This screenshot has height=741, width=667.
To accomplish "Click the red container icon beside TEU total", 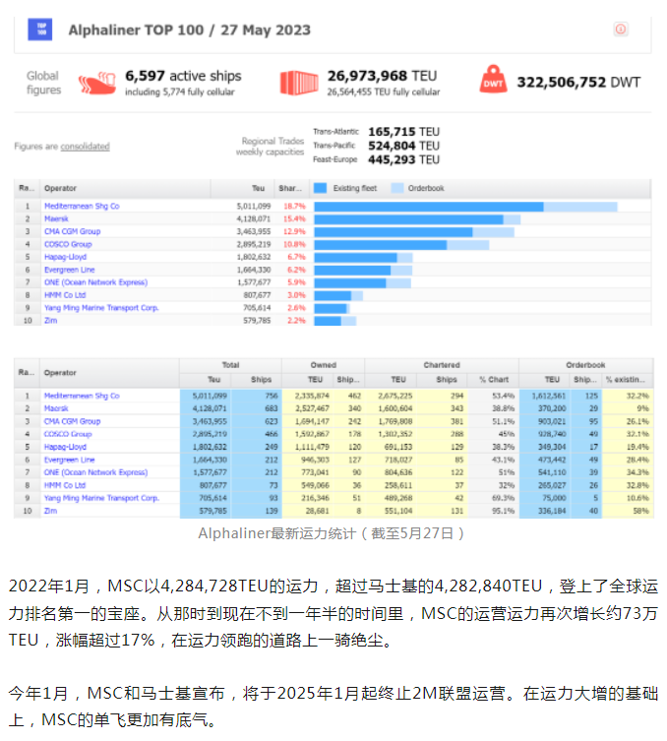I will [299, 83].
